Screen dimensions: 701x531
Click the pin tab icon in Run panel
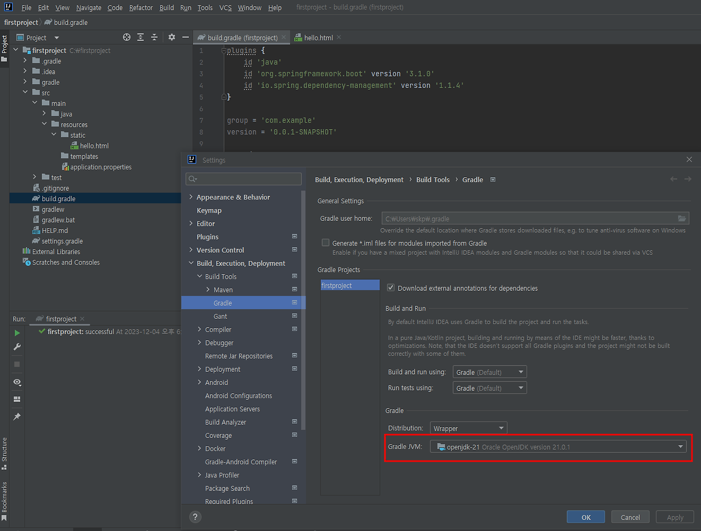point(17,417)
